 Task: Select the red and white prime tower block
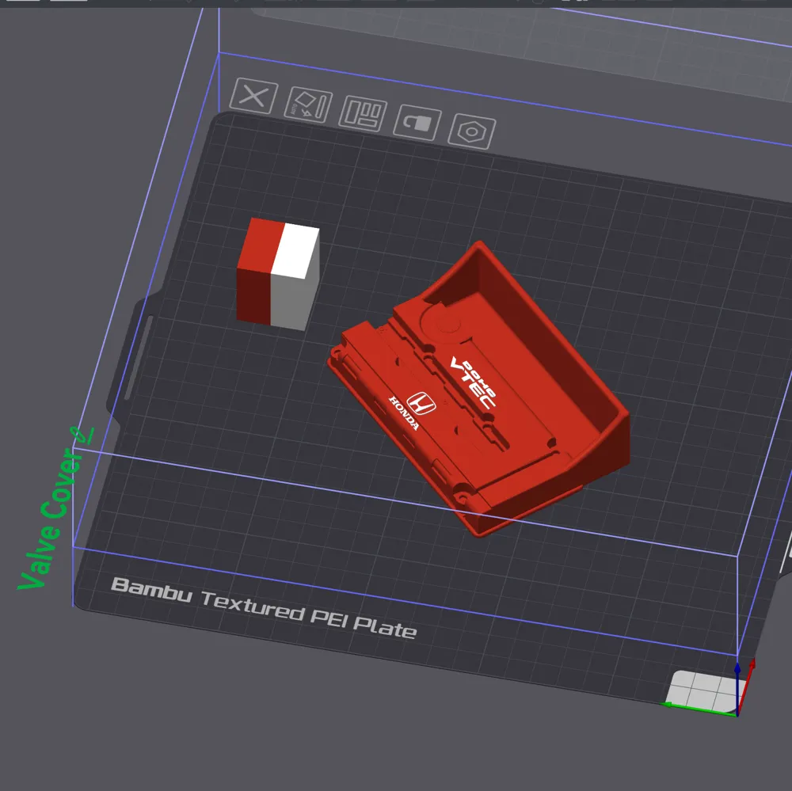pyautogui.click(x=278, y=274)
